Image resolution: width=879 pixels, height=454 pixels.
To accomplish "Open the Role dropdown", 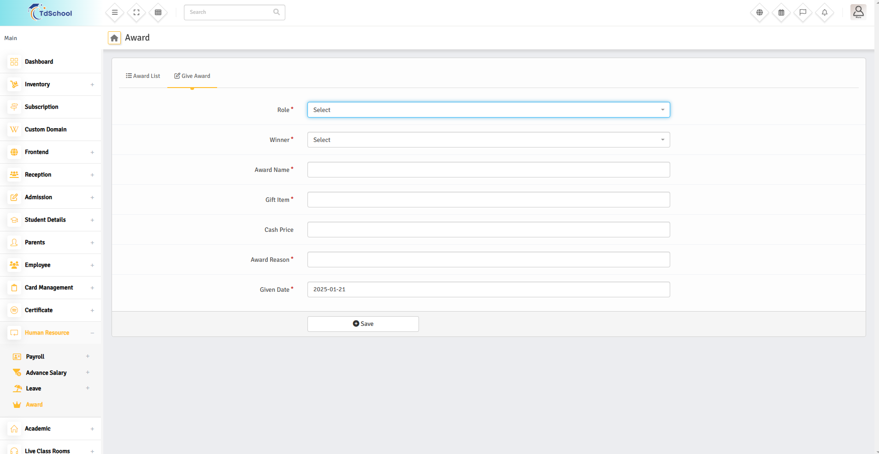I will [x=488, y=110].
